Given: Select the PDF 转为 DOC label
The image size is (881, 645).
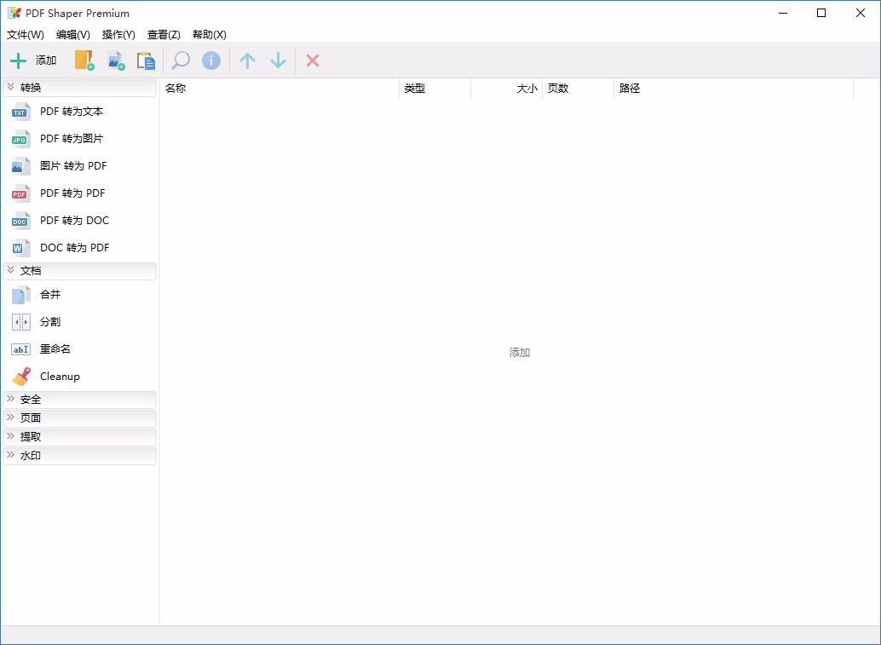Looking at the screenshot, I should pyautogui.click(x=74, y=221).
